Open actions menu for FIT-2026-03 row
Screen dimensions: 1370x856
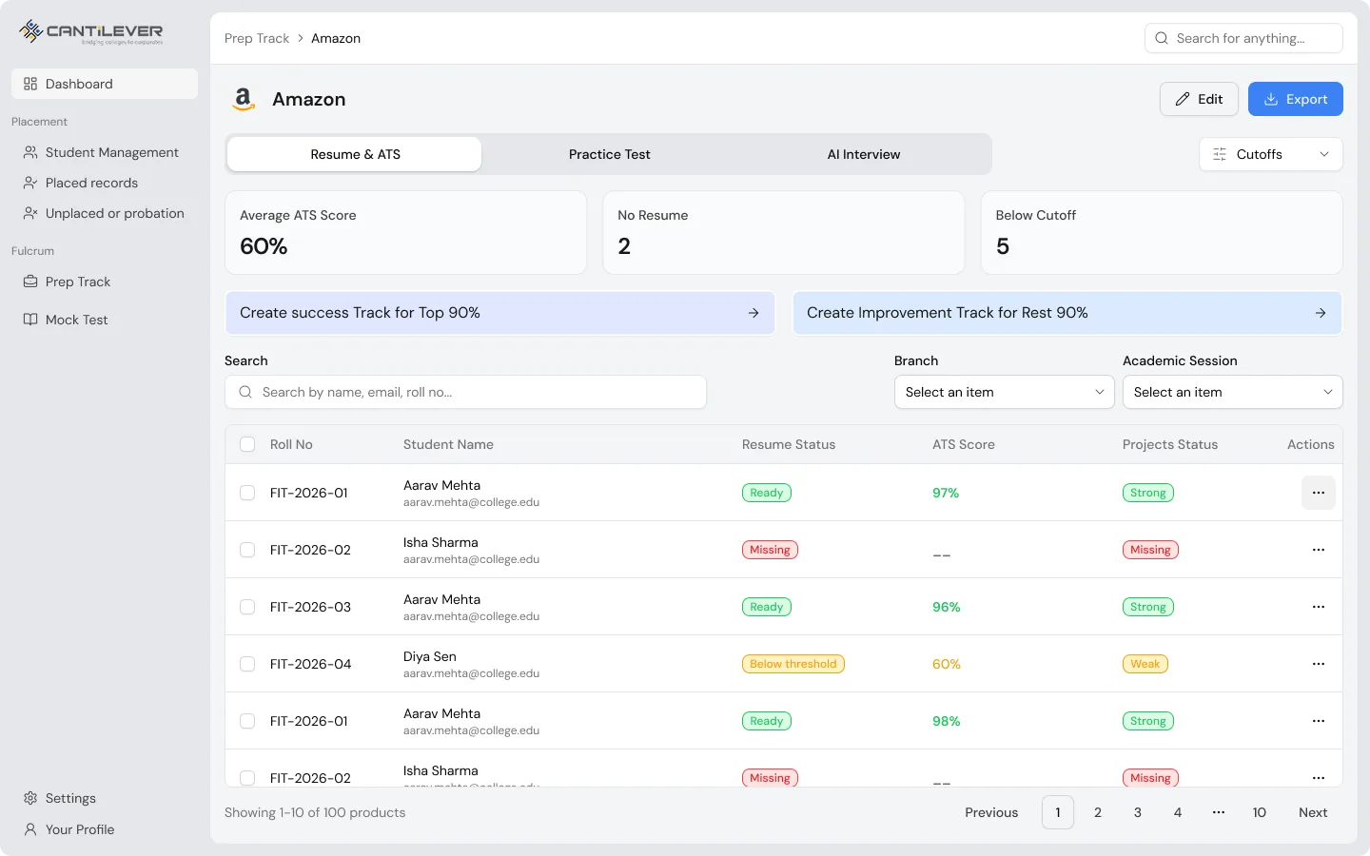[x=1319, y=607]
